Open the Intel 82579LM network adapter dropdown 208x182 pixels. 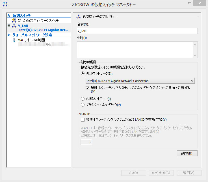(140, 81)
